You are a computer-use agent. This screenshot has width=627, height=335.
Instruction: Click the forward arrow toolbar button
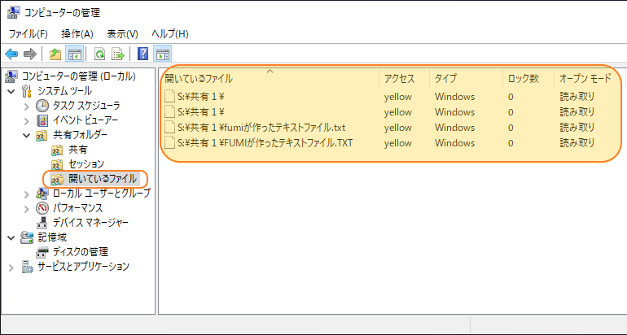click(30, 54)
